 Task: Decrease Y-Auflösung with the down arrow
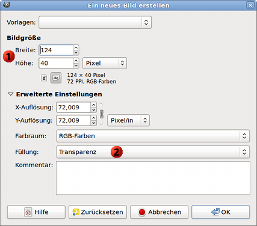point(94,123)
